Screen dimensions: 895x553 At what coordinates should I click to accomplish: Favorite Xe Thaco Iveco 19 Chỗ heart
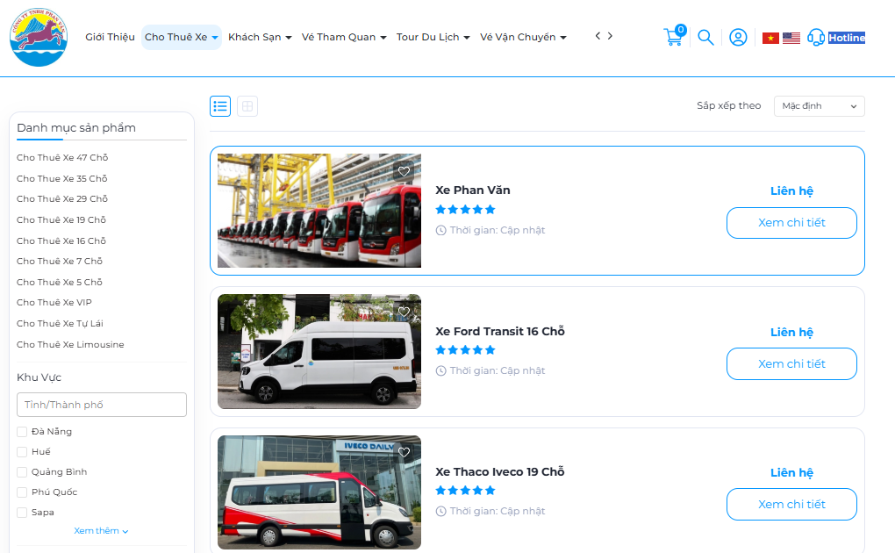coord(405,452)
